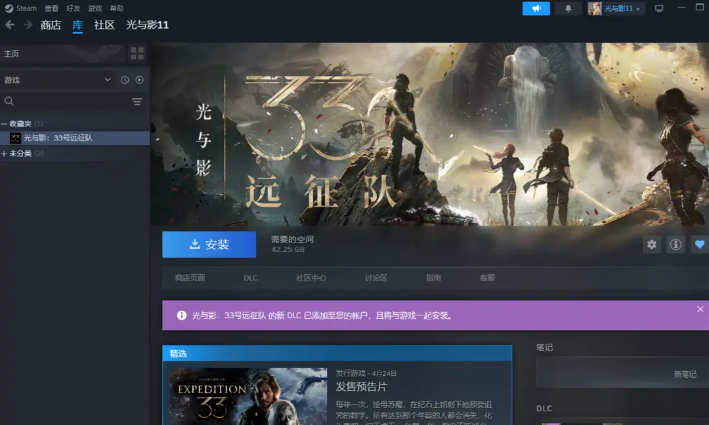Click the 精选 section header
Screen dimensions: 709x425
click(337, 354)
